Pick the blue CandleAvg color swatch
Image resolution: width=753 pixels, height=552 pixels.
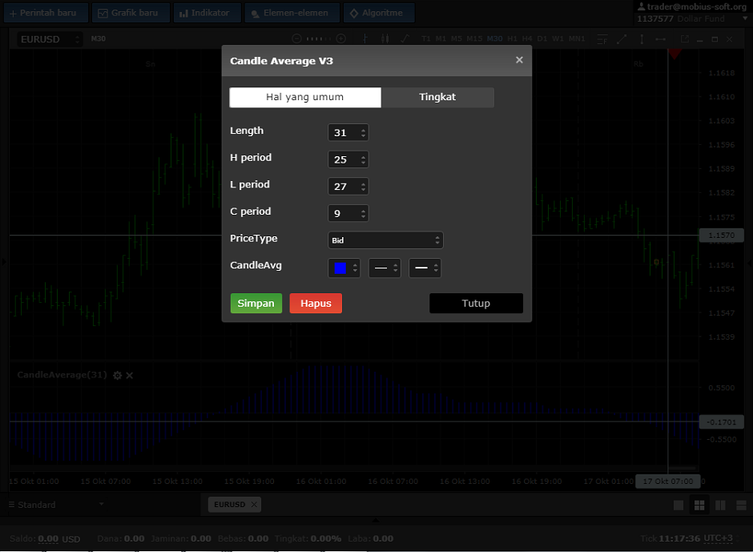pos(340,268)
